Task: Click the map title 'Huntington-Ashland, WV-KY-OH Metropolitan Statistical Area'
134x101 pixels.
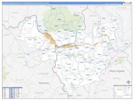Action: click(x=25, y=3)
